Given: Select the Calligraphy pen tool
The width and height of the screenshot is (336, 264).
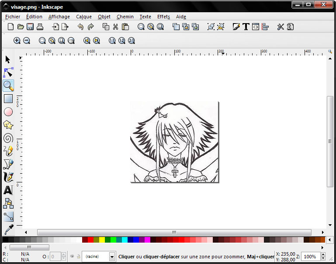Looking at the screenshot, I should tap(8, 177).
